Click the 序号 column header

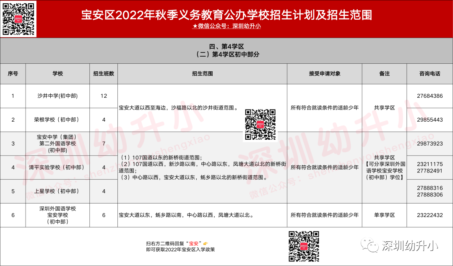13,74
